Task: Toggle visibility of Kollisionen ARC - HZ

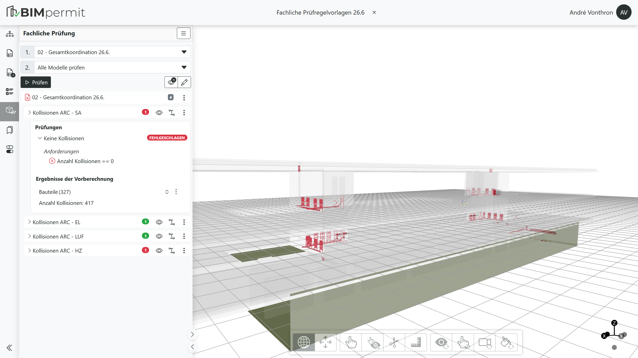Action: (x=159, y=251)
